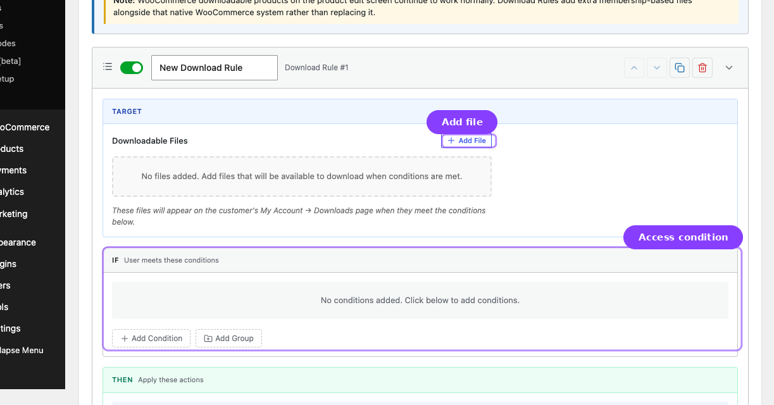The width and height of the screenshot is (774, 405).
Task: Open Plugins in the sidebar menu
Action: 9,264
